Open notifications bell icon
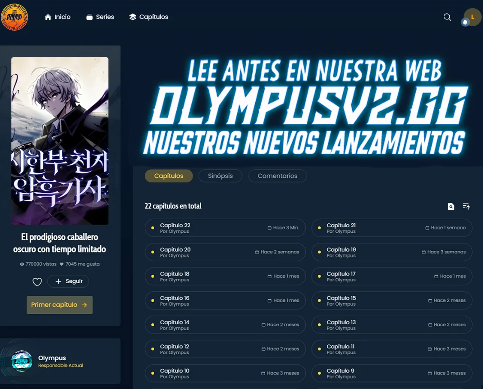483x389 pixels. (x=465, y=22)
